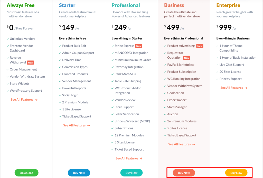Open See All Features for Always Free

pyautogui.click(x=24, y=100)
